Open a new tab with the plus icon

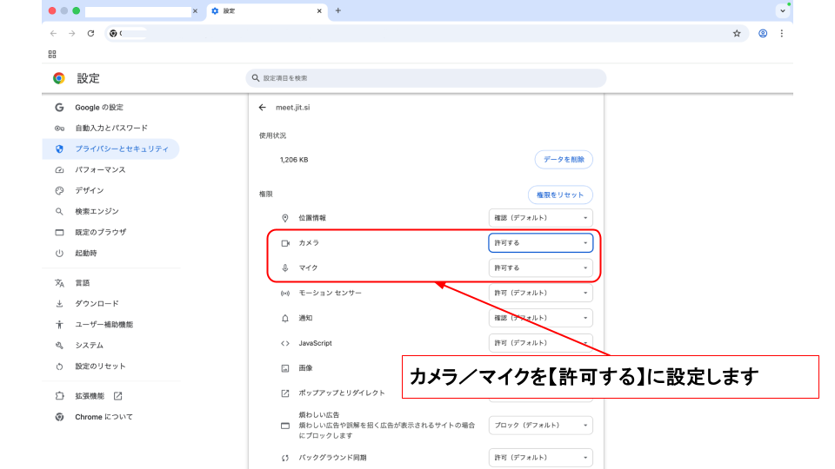[x=338, y=10]
